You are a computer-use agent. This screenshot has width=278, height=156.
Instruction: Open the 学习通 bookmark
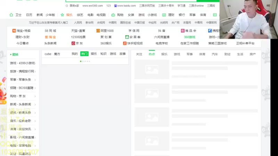click(x=181, y=6)
